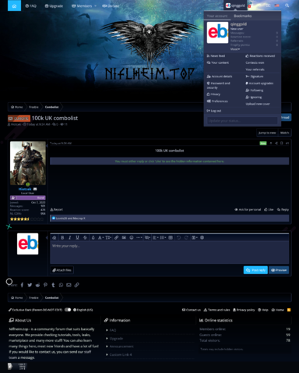Open the font family dropdown in the editor
Image resolution: width=299 pixels, height=373 pixels.
100,237
